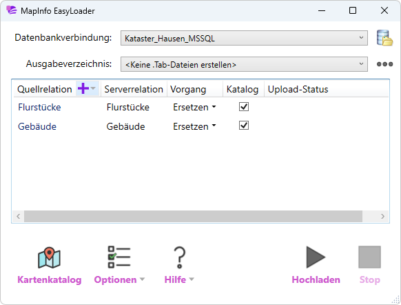
Task: Expand the arrow next to the plus icon
Action: [93, 88]
